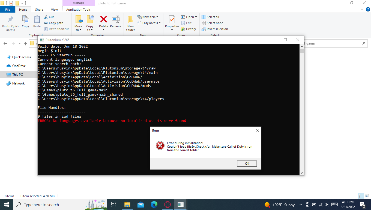The image size is (371, 210).
Task: Open Microsoft Edge from taskbar
Action: 154,205
